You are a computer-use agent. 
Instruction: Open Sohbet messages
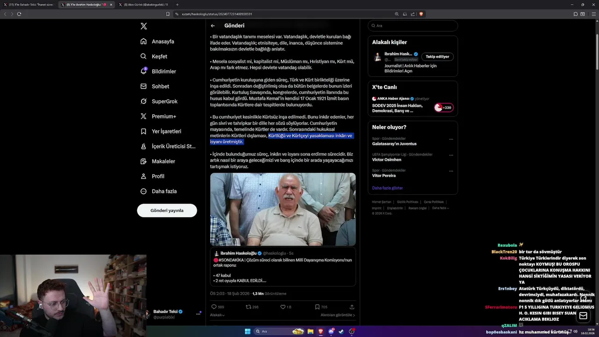pos(154,86)
